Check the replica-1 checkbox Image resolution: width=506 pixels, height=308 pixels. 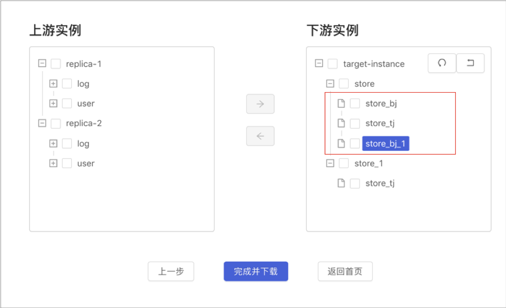56,64
